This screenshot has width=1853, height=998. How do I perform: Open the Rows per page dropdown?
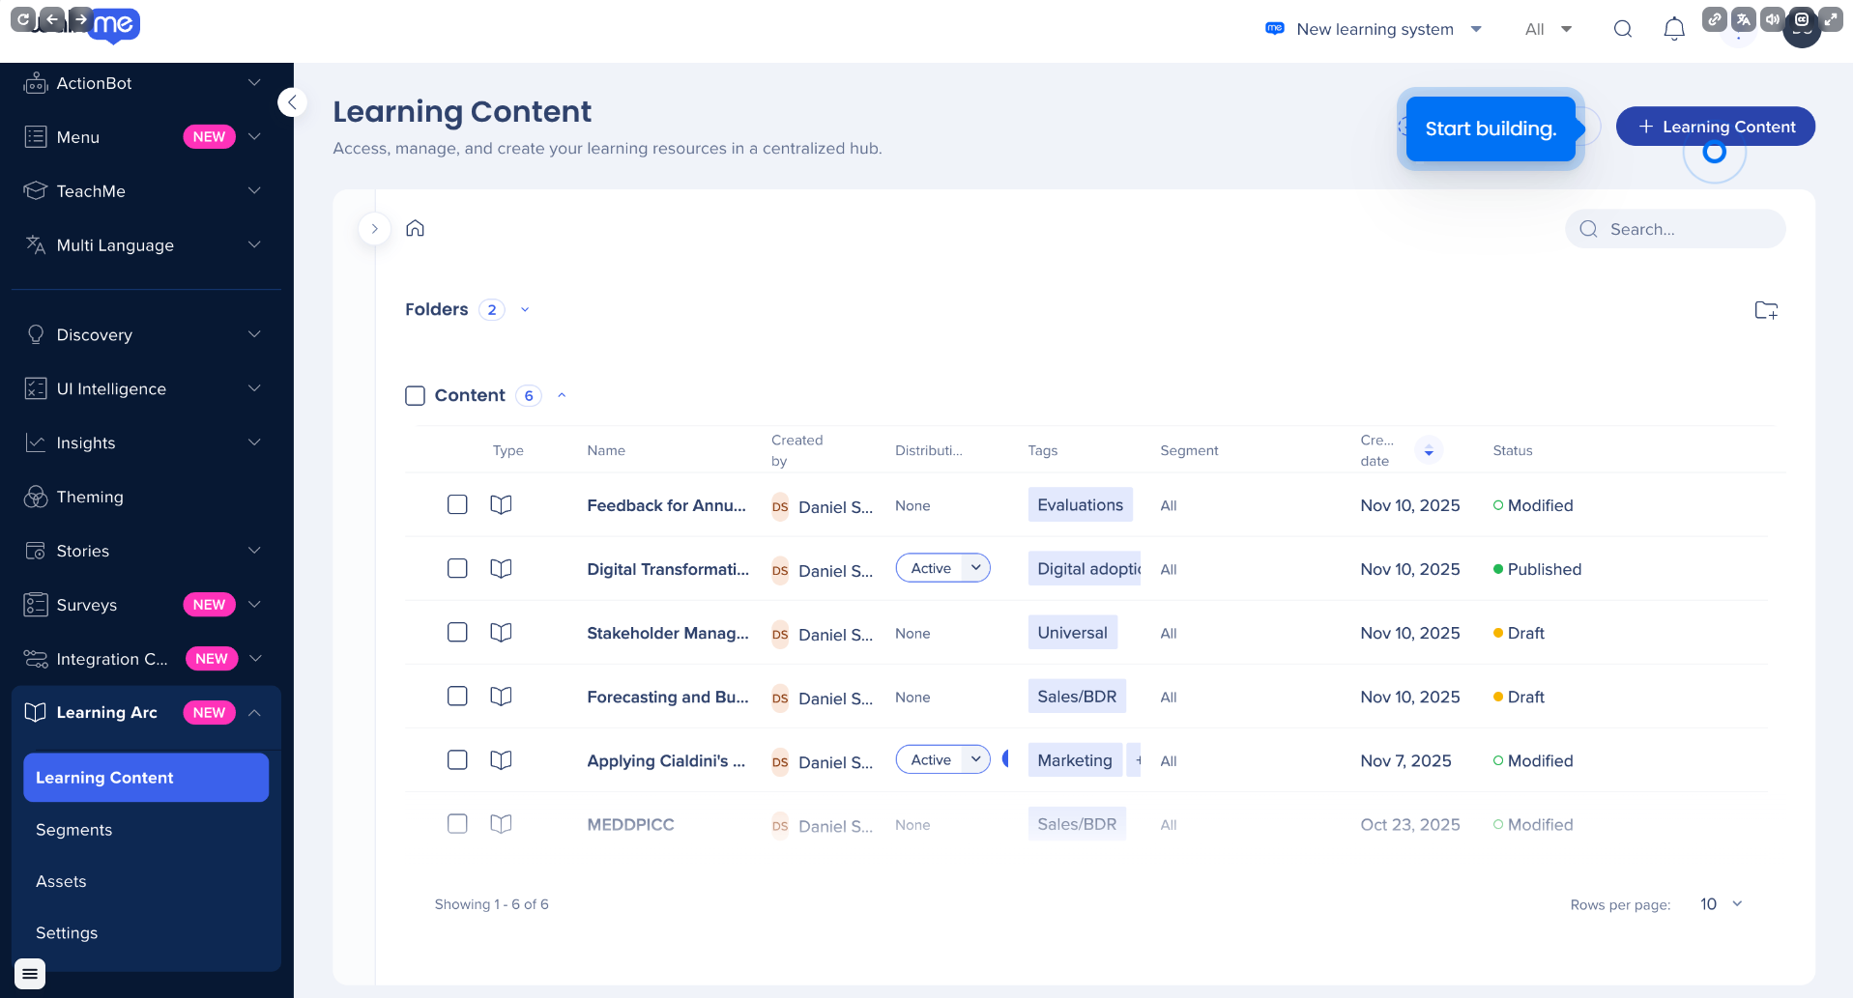point(1721,904)
